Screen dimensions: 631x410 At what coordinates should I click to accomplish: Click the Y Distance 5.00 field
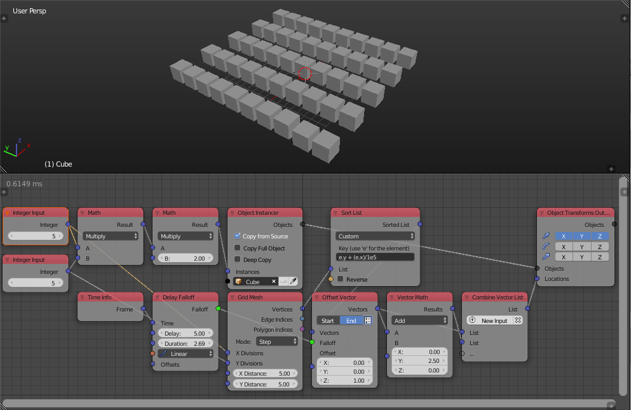(265, 384)
